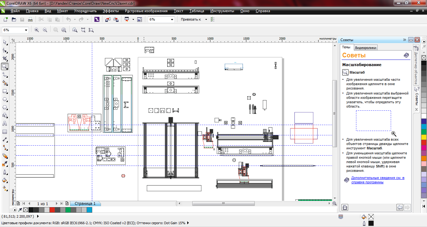Screen dimensions: 427x227
Task: Open the document palette flyout arrow
Action: [14, 210]
